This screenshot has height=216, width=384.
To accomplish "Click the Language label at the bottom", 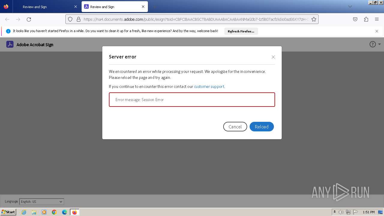I will (11, 202).
